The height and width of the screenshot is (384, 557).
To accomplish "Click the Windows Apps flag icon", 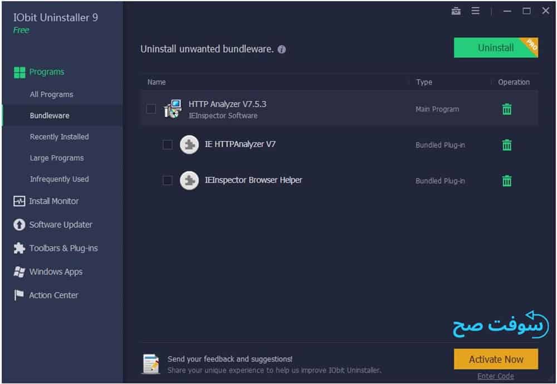I will [19, 272].
